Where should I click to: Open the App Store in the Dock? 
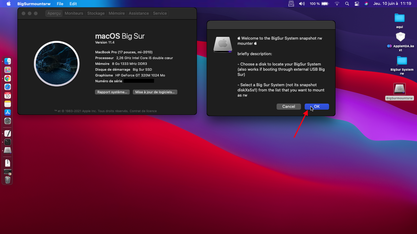tap(8, 112)
